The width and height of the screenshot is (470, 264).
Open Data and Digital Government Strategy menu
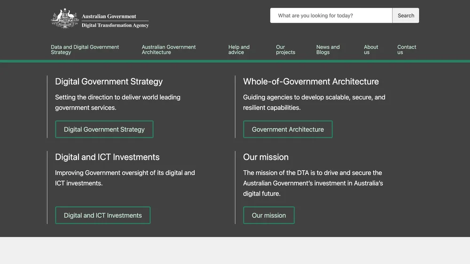tap(85, 50)
